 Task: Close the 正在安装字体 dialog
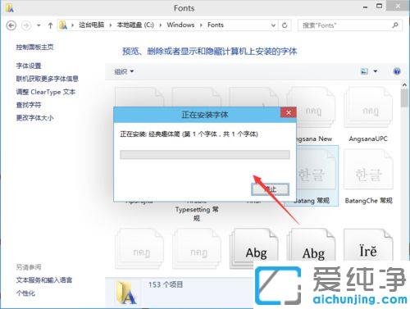(289, 112)
